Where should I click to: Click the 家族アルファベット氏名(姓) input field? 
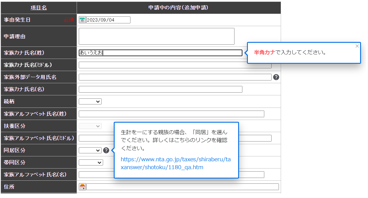[172, 114]
